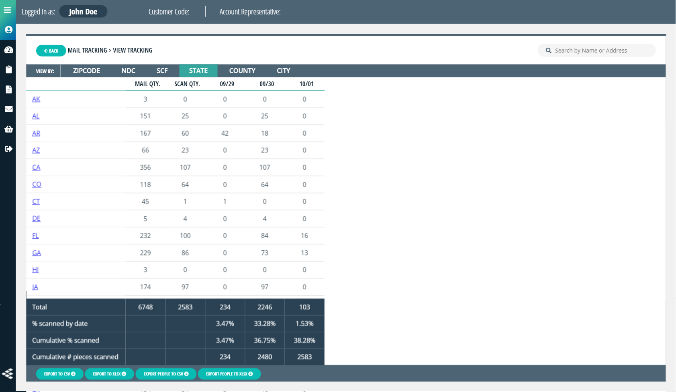Screen dimensions: 676x392
Task: Click Export People to XLSX button
Action: pyautogui.click(x=229, y=374)
